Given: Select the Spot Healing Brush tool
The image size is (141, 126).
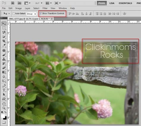Looking at the screenshot, I should pos(4,50).
